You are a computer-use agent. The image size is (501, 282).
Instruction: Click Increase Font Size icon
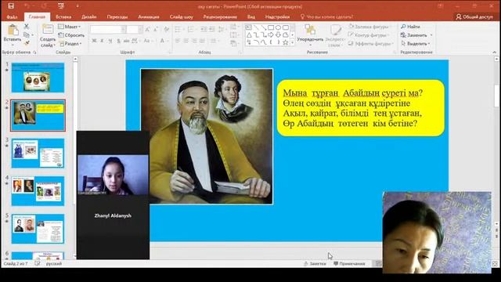pyautogui.click(x=147, y=30)
